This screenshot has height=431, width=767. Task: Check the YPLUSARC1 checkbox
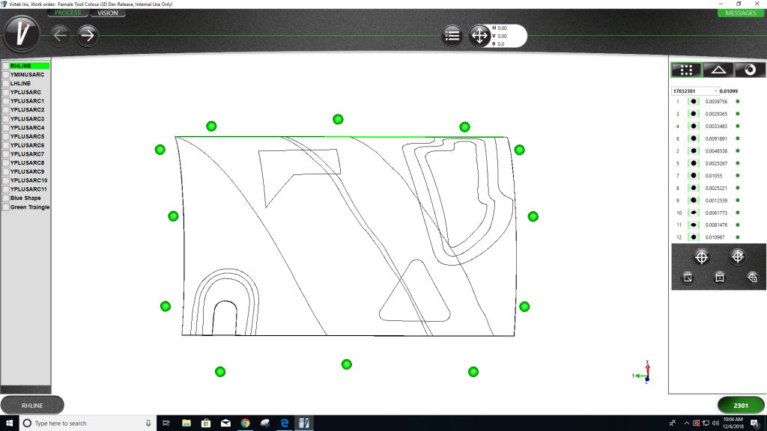[x=6, y=101]
